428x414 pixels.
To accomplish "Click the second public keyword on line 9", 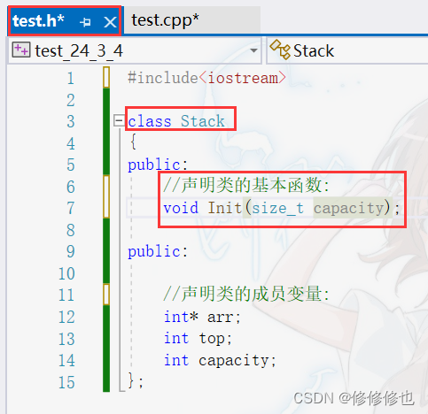I will 154,252.
